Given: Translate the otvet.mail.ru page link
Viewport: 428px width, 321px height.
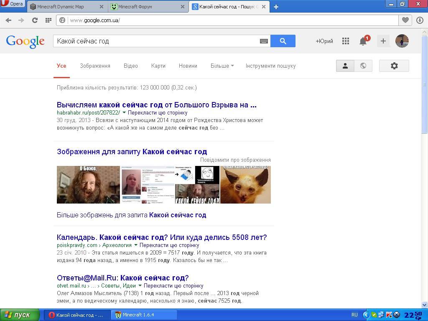Looking at the screenshot, I should point(173,286).
